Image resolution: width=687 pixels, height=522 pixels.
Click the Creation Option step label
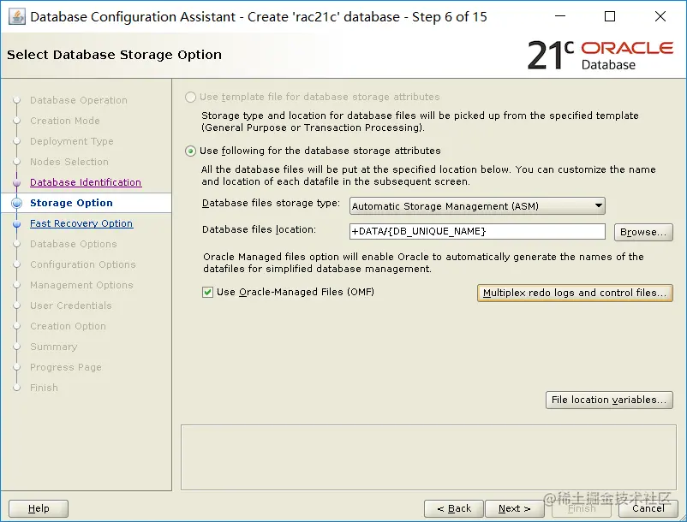tap(68, 326)
